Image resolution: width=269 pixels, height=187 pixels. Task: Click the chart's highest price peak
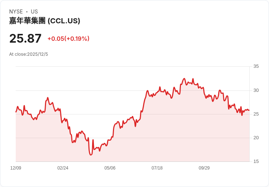(x=185, y=78)
